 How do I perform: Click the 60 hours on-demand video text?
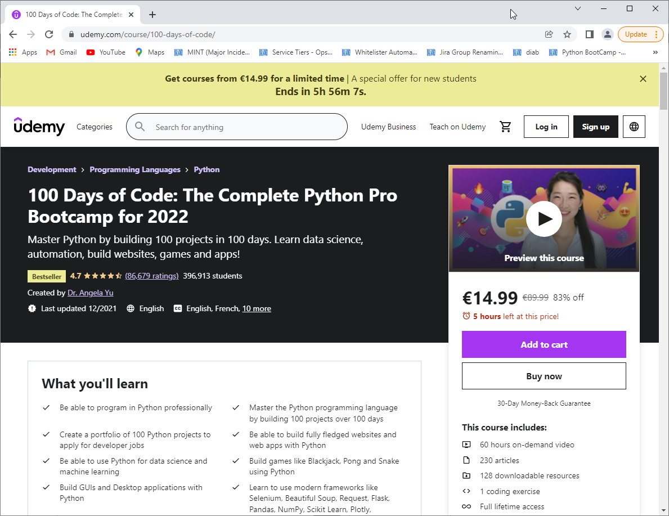click(x=527, y=445)
